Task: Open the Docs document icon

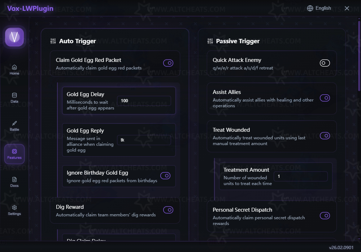Action: [14, 180]
